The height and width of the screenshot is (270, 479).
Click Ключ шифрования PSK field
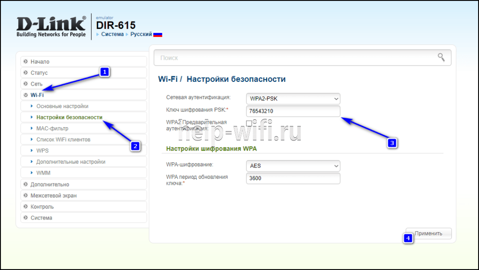293,111
